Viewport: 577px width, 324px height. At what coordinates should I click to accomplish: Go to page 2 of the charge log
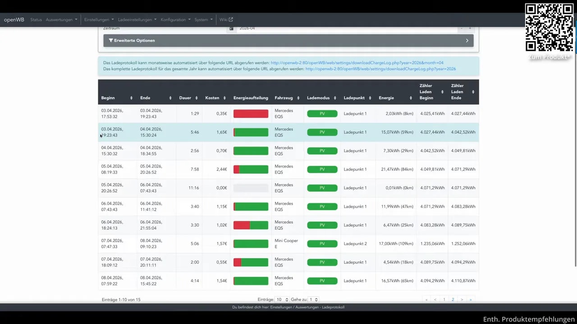(453, 299)
